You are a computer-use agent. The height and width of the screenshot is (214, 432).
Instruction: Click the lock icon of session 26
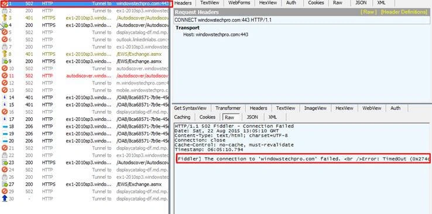pos(5,177)
